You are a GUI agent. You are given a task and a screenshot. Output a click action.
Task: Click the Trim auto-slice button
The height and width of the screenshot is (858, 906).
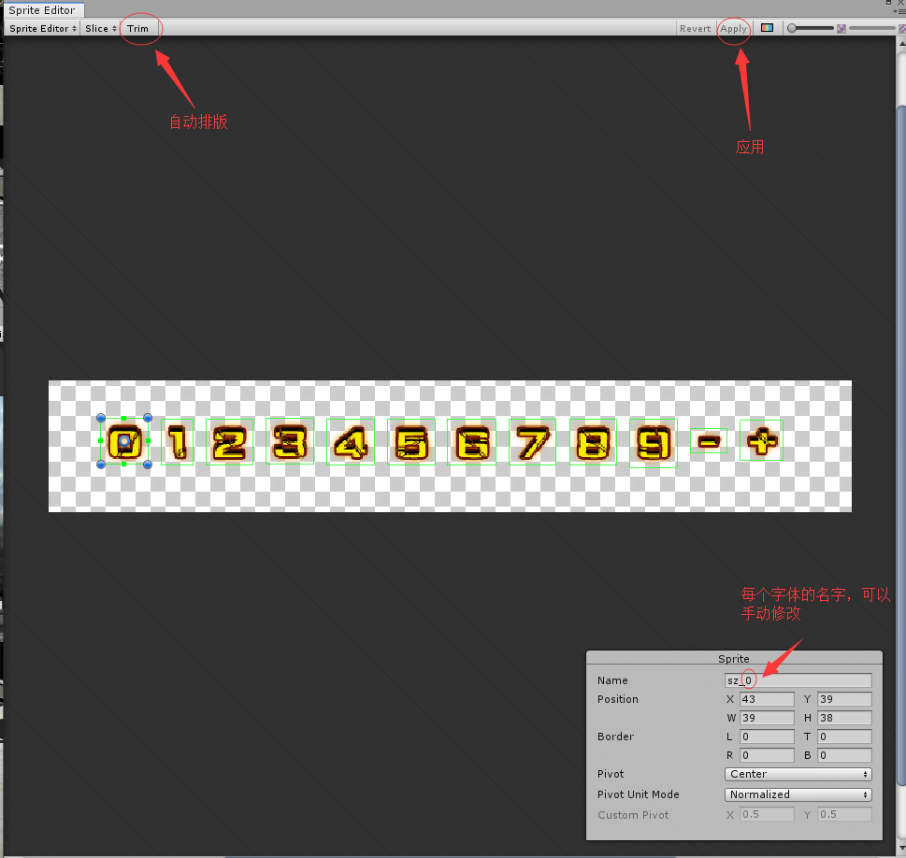(138, 28)
